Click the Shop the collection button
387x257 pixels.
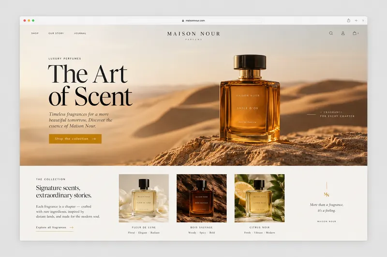(75, 139)
